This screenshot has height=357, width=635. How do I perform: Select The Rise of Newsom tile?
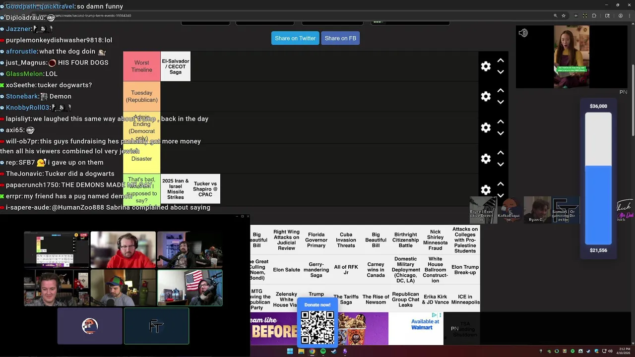376,299
